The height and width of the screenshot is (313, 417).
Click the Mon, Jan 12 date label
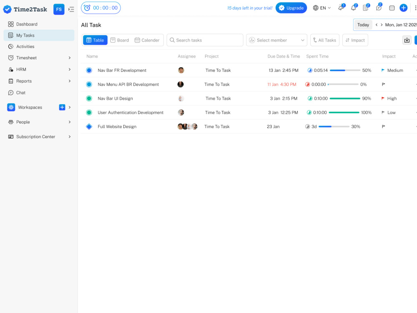(x=401, y=25)
